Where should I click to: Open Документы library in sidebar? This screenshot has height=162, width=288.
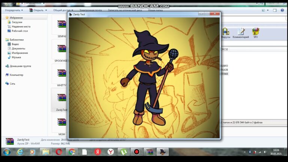(18, 48)
